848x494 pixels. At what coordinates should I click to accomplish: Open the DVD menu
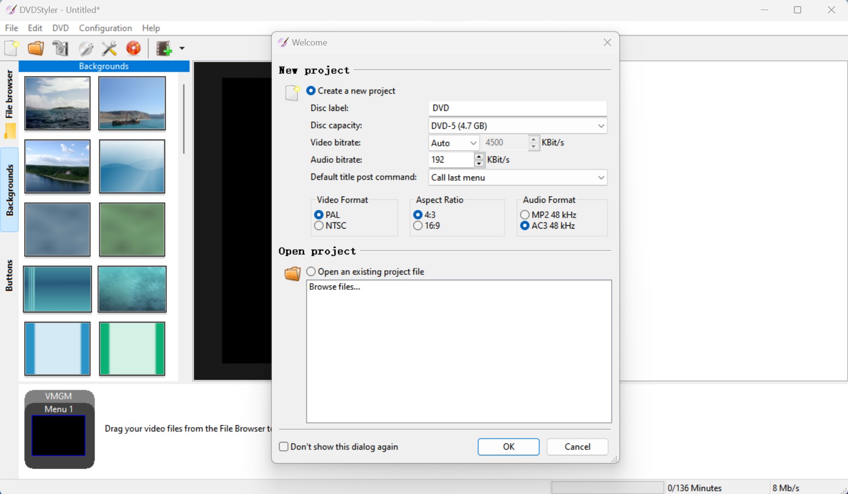(x=61, y=28)
